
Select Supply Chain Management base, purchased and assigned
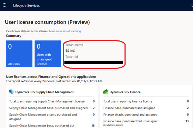[x=52, y=108]
